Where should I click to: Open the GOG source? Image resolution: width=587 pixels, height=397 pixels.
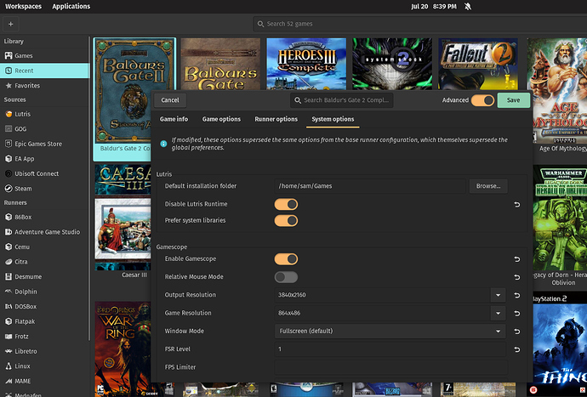[x=20, y=128]
